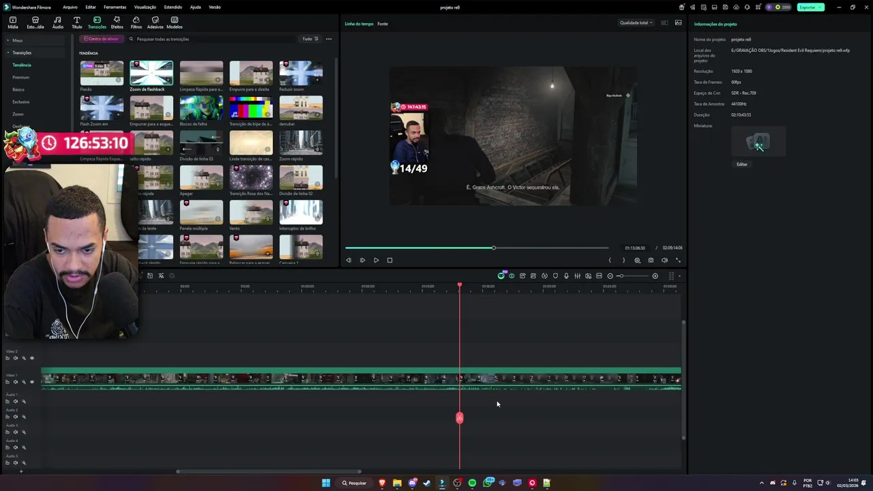Mute the Áudio 5 track
Screen dimensions: 873x491
coord(16,462)
